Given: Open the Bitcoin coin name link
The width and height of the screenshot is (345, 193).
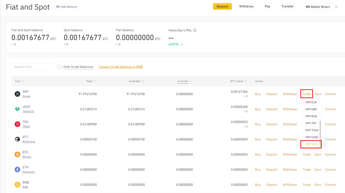Looking at the screenshot, I should (27, 157).
